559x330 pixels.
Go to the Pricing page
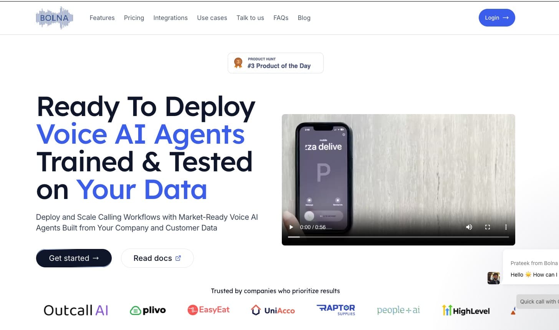click(134, 18)
